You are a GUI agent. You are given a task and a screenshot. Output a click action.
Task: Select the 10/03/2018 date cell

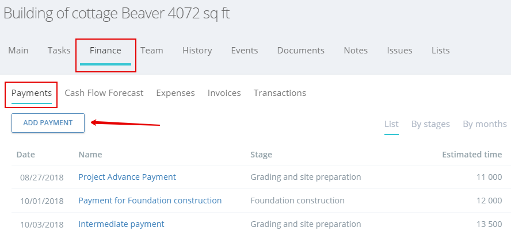point(41,225)
